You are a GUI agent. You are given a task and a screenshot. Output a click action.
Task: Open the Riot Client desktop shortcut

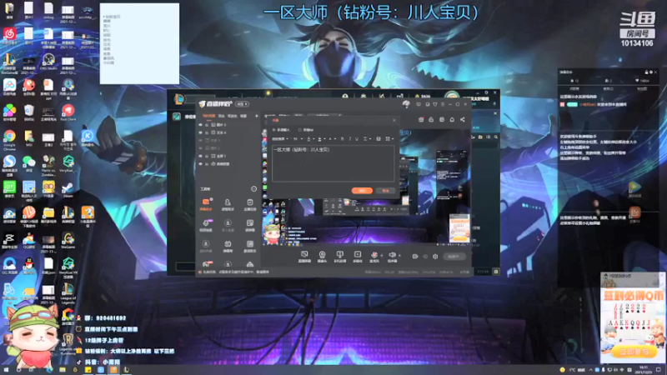(x=68, y=113)
